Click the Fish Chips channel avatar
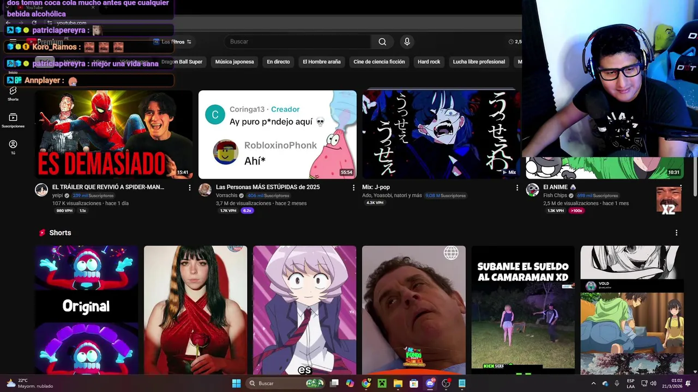 click(532, 189)
